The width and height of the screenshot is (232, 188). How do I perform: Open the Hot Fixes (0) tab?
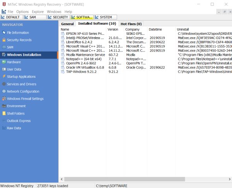pyautogui.click(x=131, y=24)
